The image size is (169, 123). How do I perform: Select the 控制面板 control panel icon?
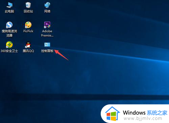pos(47,45)
